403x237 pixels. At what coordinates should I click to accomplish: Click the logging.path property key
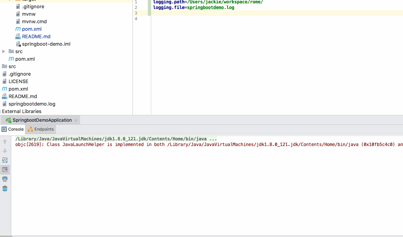pos(169,2)
